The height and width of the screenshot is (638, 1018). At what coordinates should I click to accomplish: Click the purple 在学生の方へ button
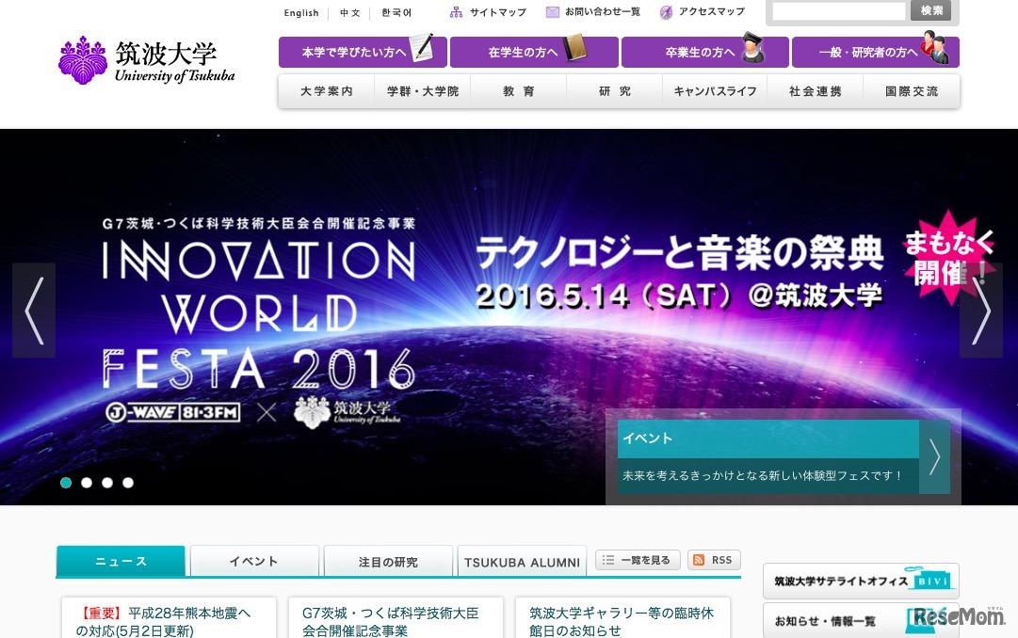(x=534, y=52)
